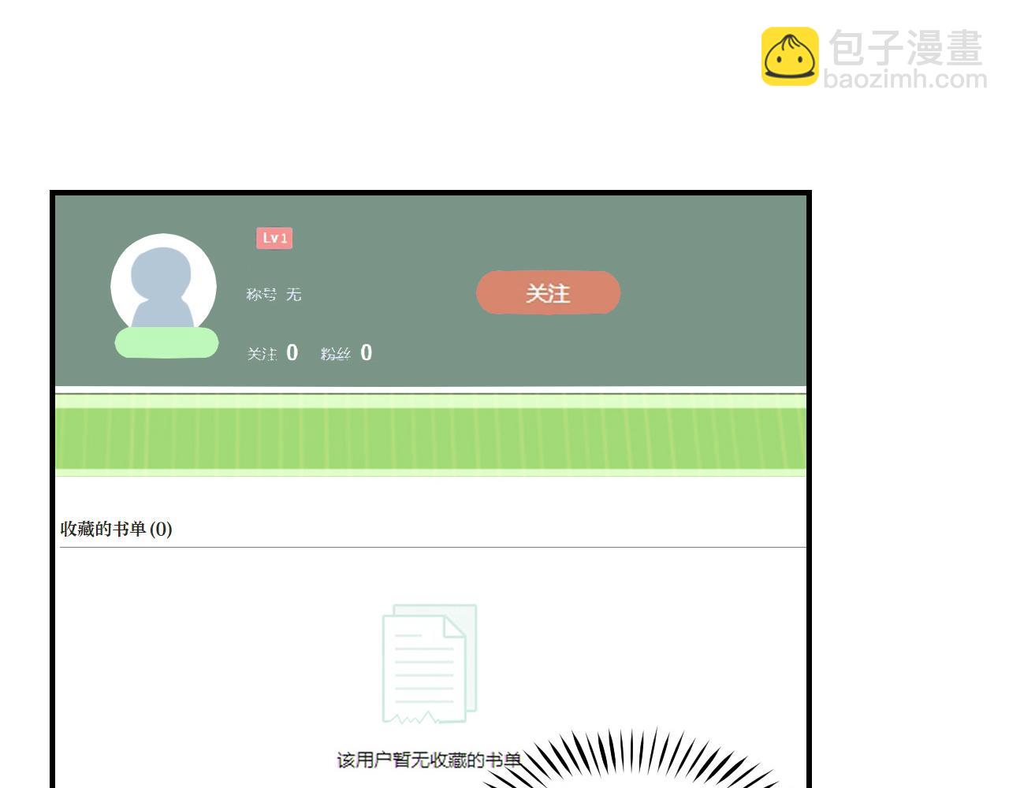Click the empty document illustration icon

[430, 663]
